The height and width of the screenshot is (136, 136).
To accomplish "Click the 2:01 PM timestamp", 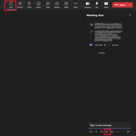I will tap(98, 45).
